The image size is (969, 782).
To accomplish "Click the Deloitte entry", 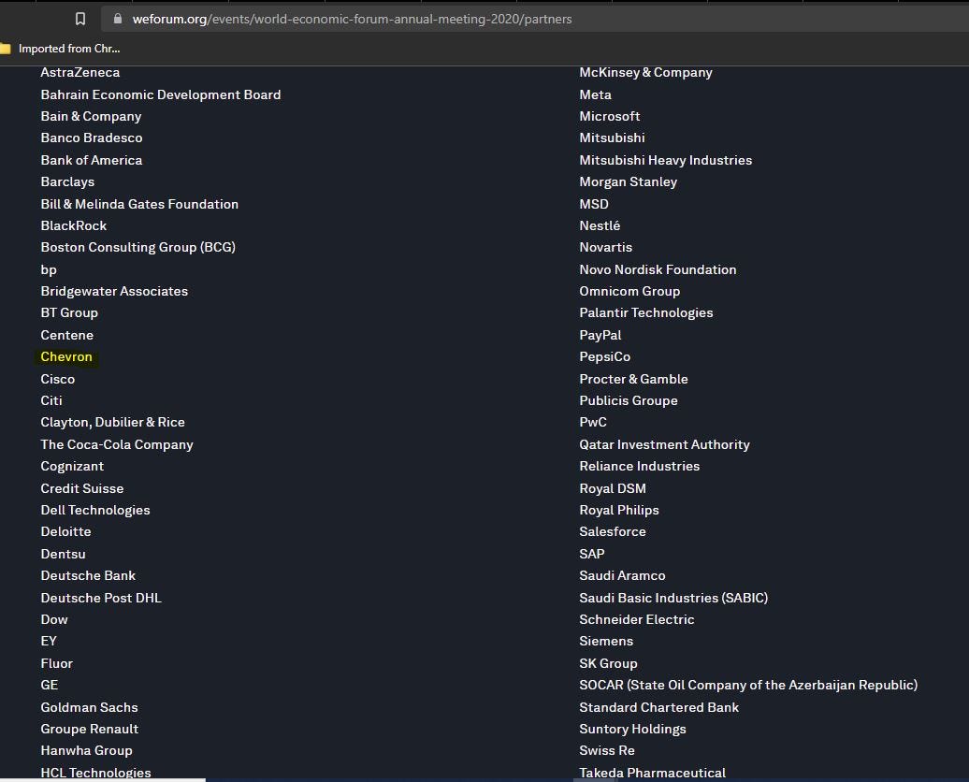I will (65, 531).
